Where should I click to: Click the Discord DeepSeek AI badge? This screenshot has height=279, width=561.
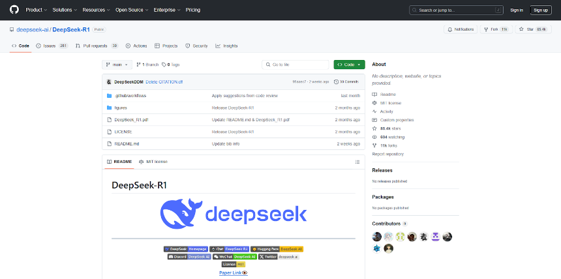click(189, 257)
